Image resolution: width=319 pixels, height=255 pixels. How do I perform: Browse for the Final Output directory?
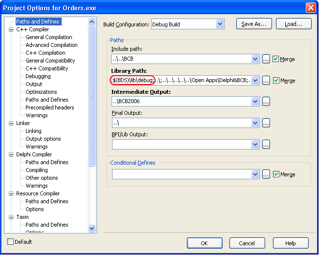click(266, 123)
